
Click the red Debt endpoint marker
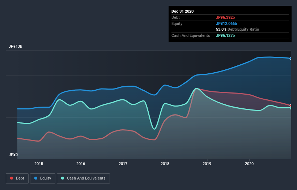point(291,105)
